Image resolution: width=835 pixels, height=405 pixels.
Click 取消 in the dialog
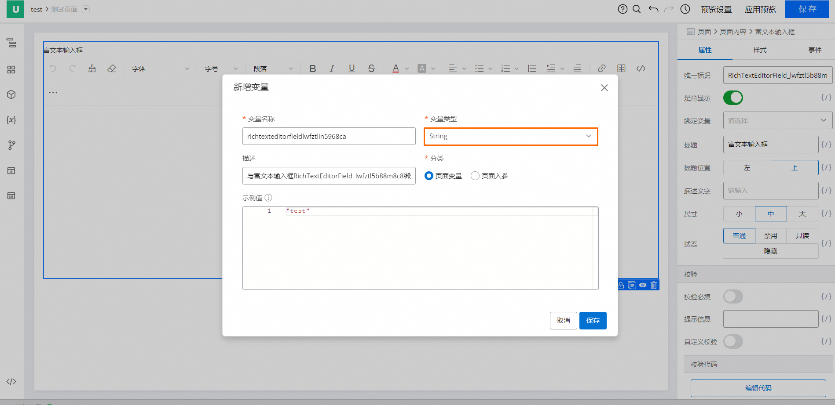pyautogui.click(x=564, y=321)
